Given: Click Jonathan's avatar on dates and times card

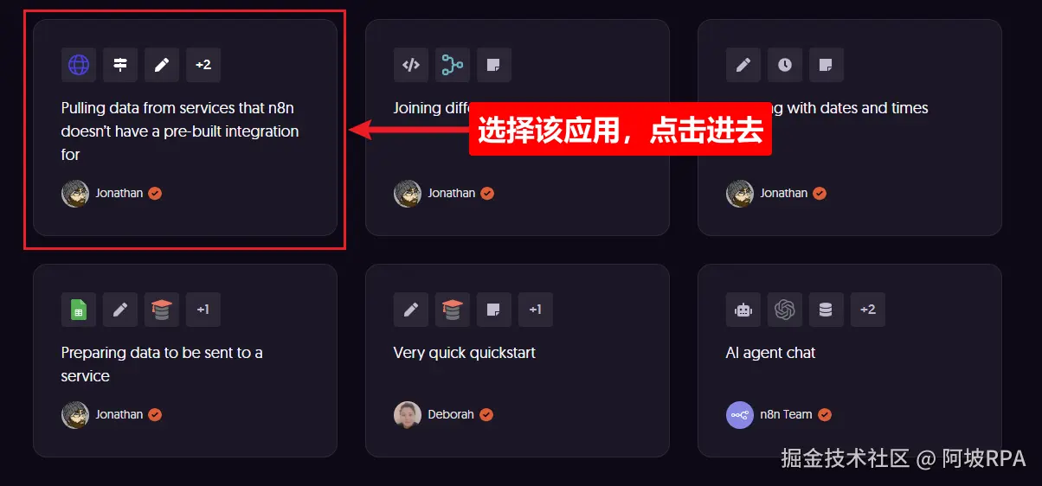Looking at the screenshot, I should [x=740, y=194].
